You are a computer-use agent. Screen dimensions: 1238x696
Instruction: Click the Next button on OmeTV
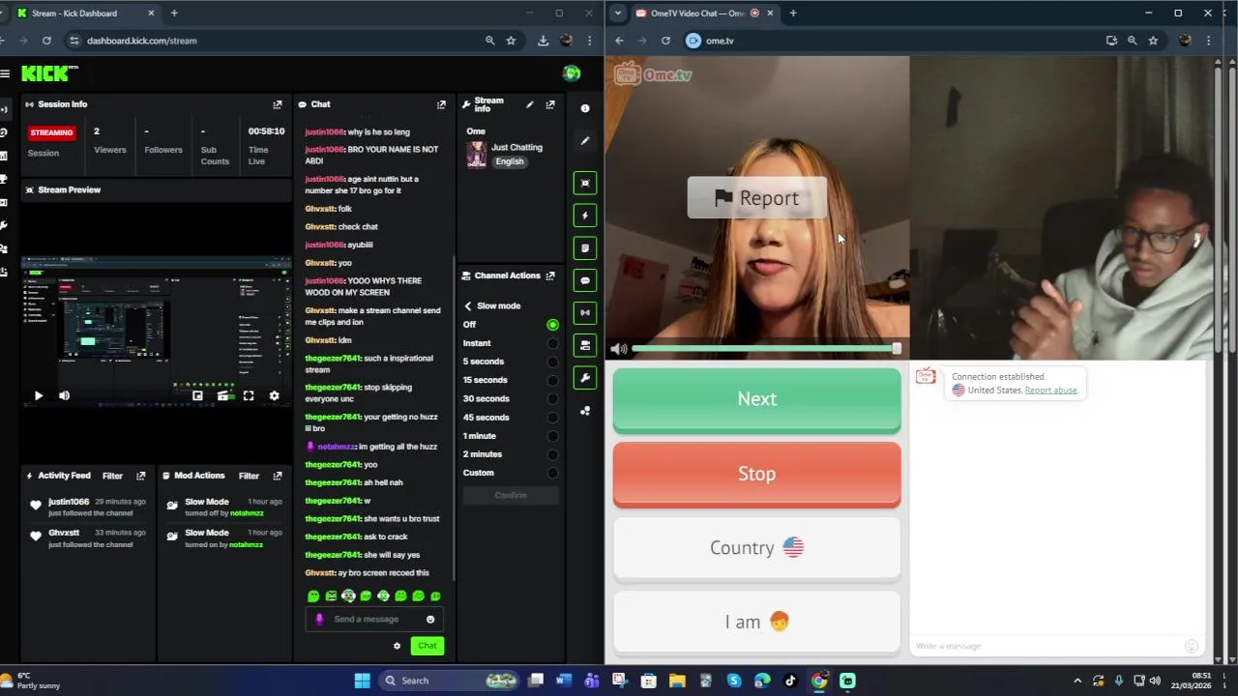[757, 399]
